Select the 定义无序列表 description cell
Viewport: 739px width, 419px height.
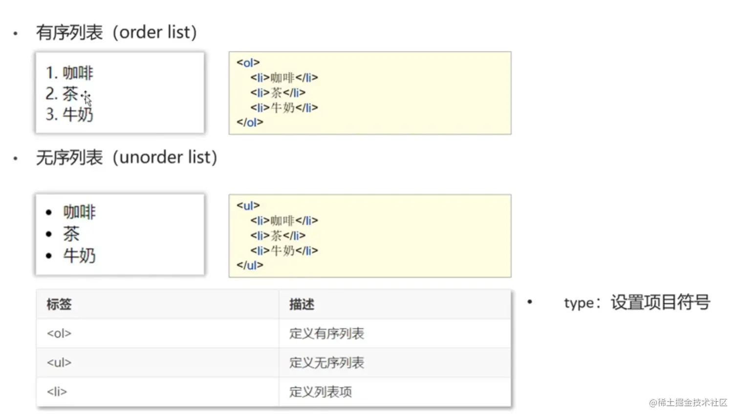tap(326, 363)
